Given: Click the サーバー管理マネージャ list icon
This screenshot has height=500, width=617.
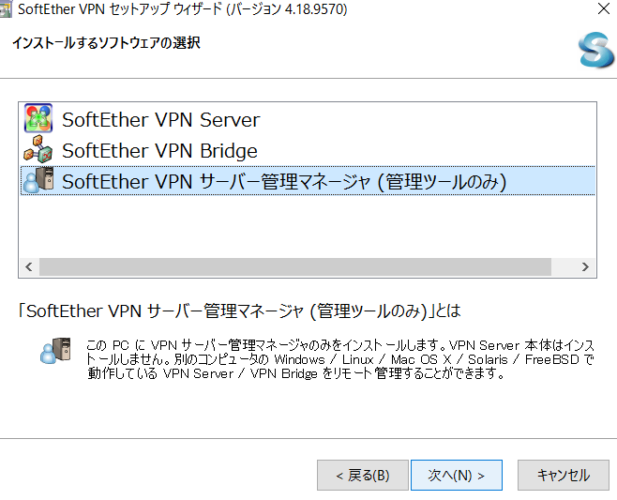Looking at the screenshot, I should 38,180.
